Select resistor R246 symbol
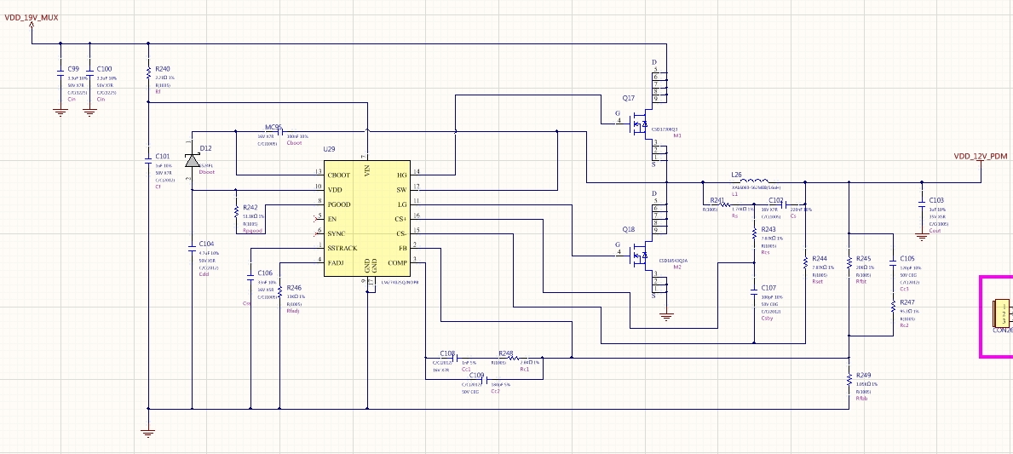The height and width of the screenshot is (454, 1013). coord(279,291)
